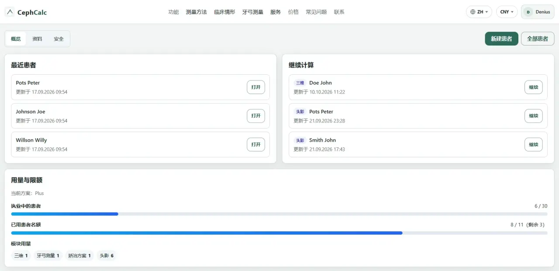
Task: Open the ZH language dropdown
Action: pos(479,12)
